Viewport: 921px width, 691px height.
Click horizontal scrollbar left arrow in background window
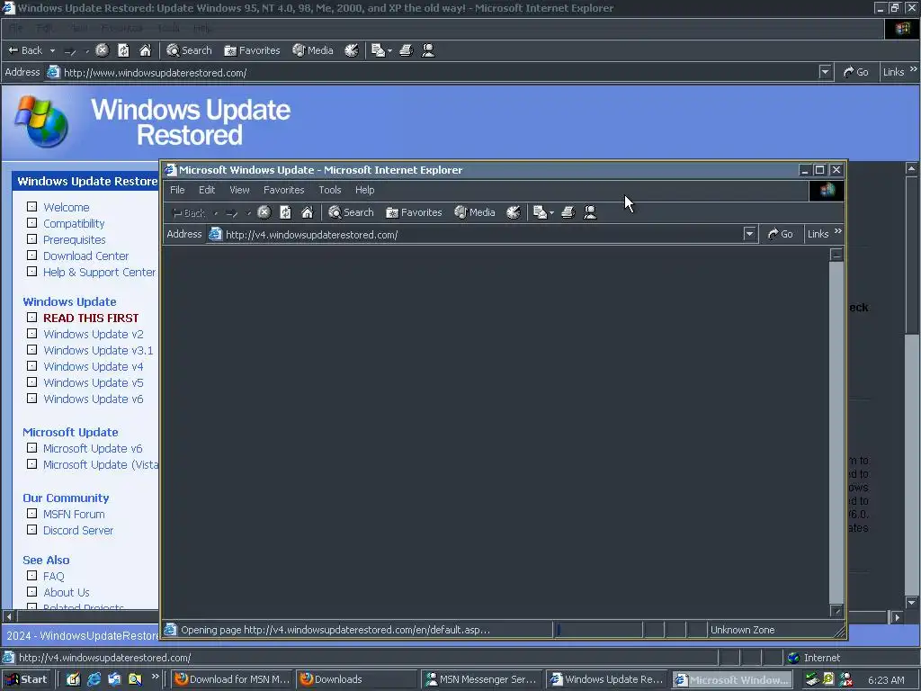coord(9,617)
